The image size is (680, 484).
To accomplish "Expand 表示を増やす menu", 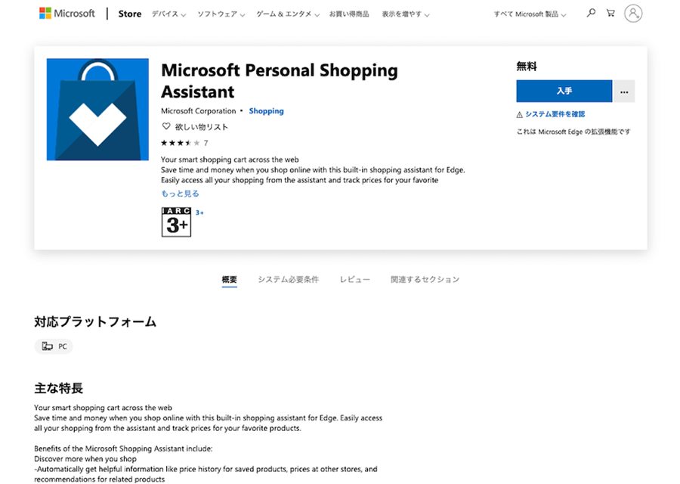I will pos(406,14).
